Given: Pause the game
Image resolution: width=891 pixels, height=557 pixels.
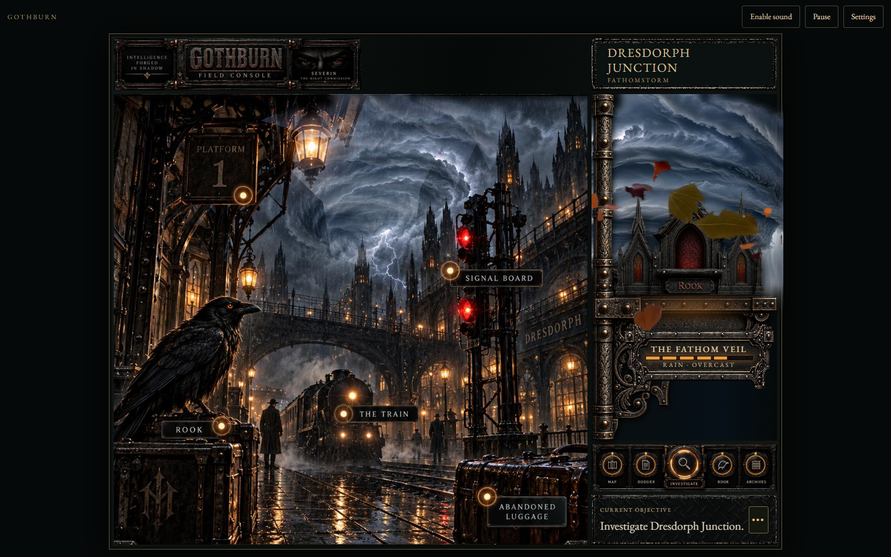Looking at the screenshot, I should [822, 17].
